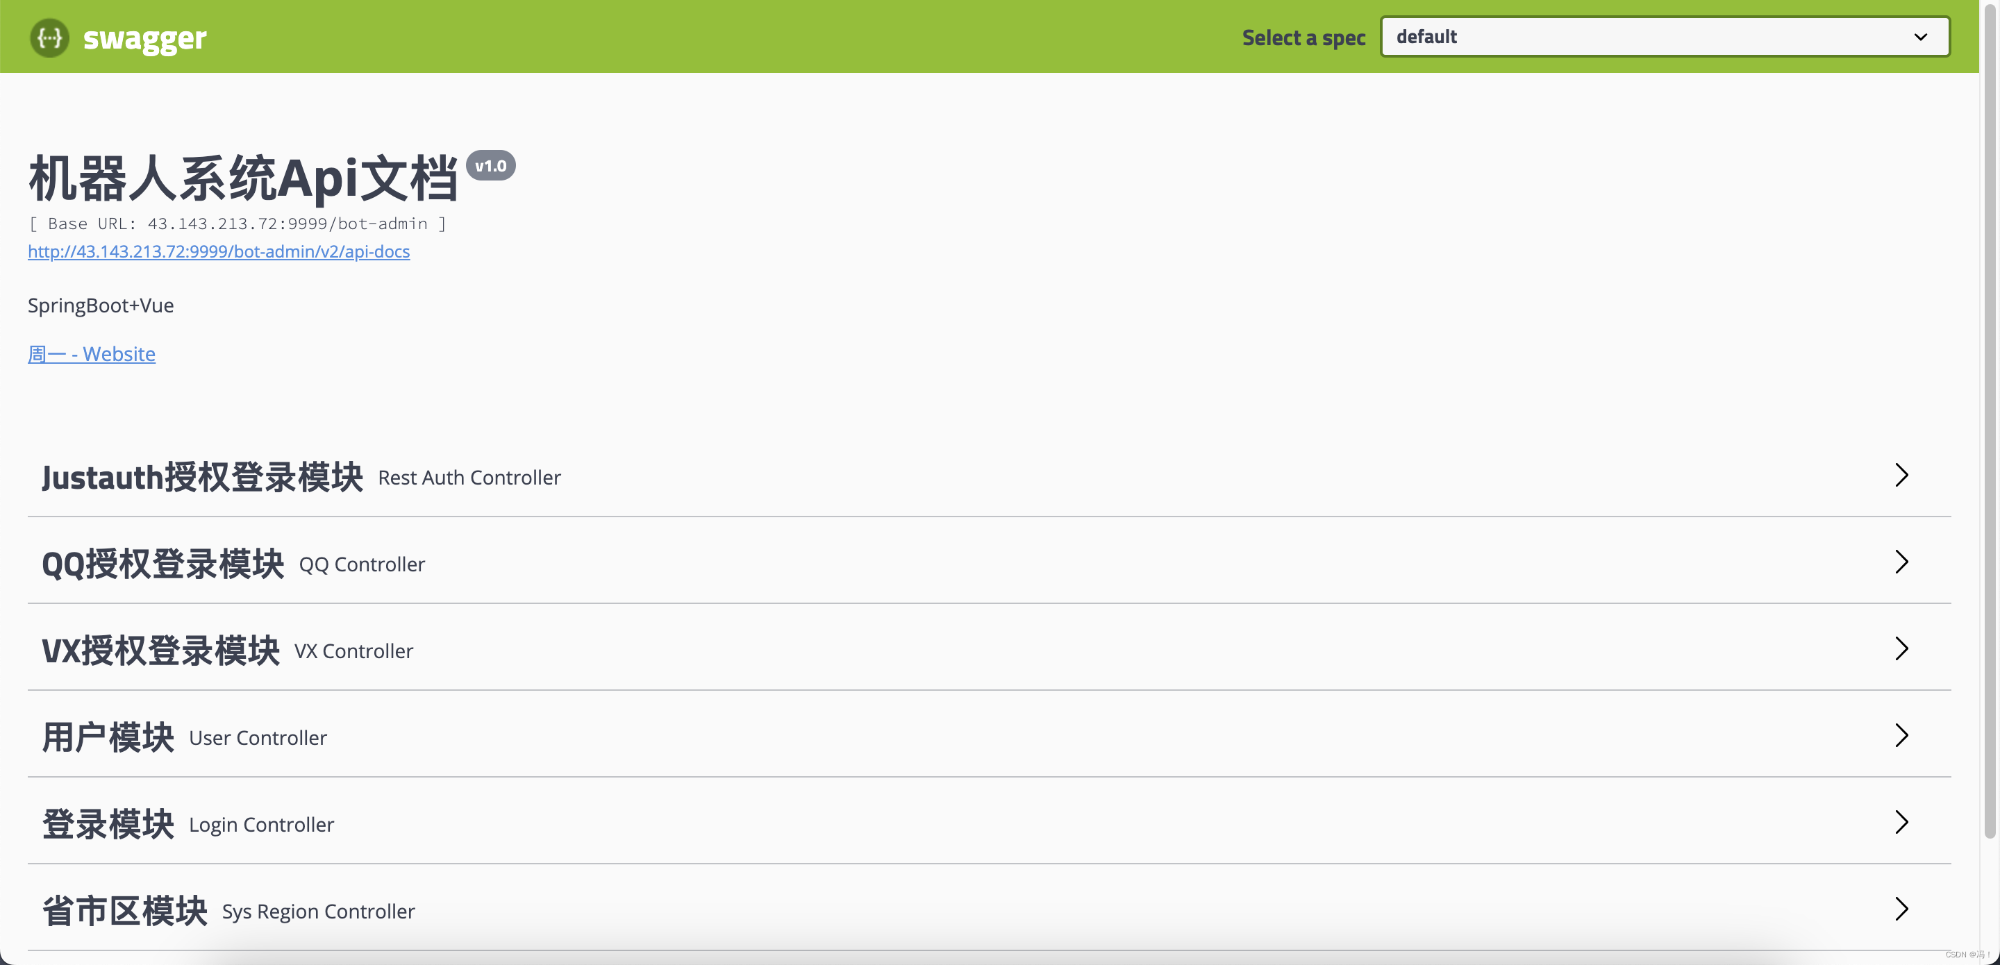Click the 省市区模块 heading

click(125, 911)
